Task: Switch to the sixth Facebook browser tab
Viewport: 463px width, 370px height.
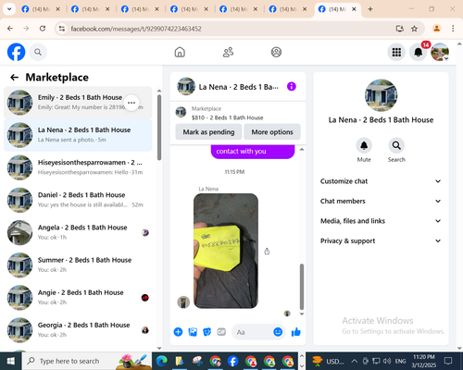Action: point(288,9)
